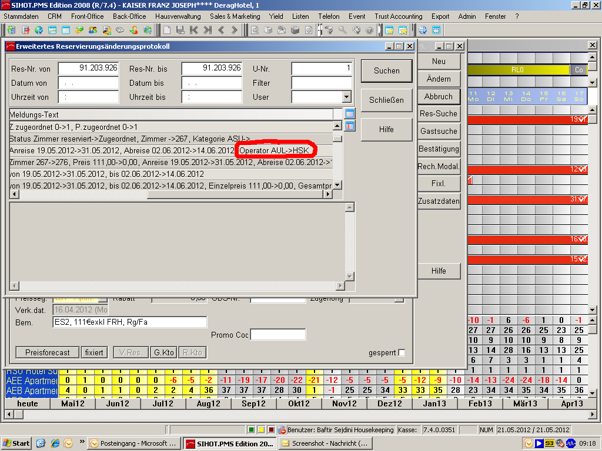Open the Zugehörig dropdown arrow

[399, 299]
